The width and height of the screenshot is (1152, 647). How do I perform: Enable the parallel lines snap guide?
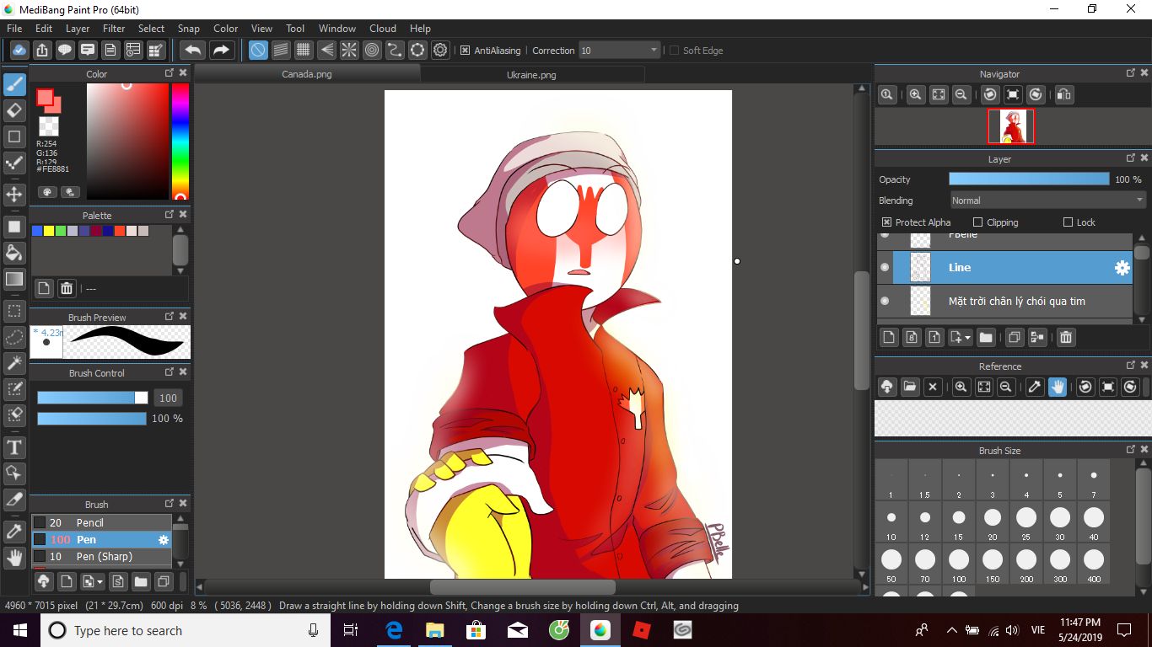pos(281,51)
